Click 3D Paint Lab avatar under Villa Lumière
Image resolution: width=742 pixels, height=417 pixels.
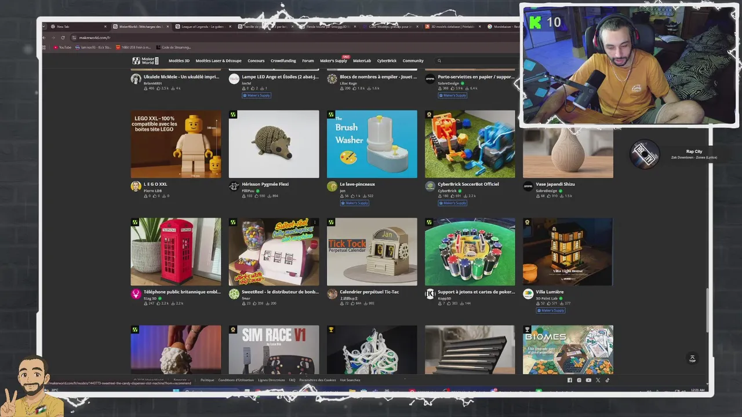point(528,294)
